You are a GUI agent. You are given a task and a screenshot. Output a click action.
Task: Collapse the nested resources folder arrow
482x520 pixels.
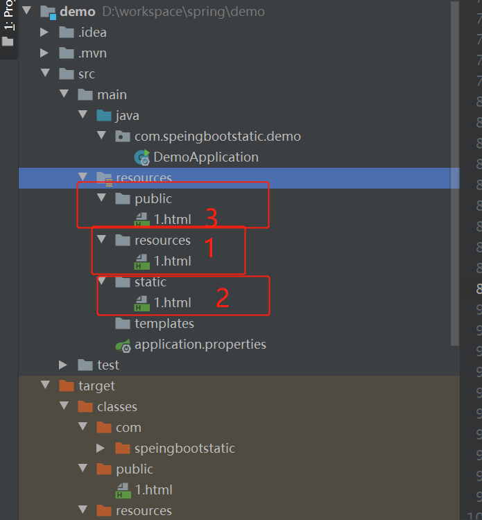point(101,239)
